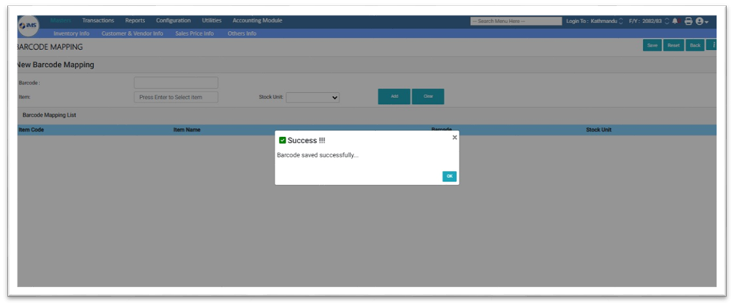Open the Transactions menu

[98, 20]
